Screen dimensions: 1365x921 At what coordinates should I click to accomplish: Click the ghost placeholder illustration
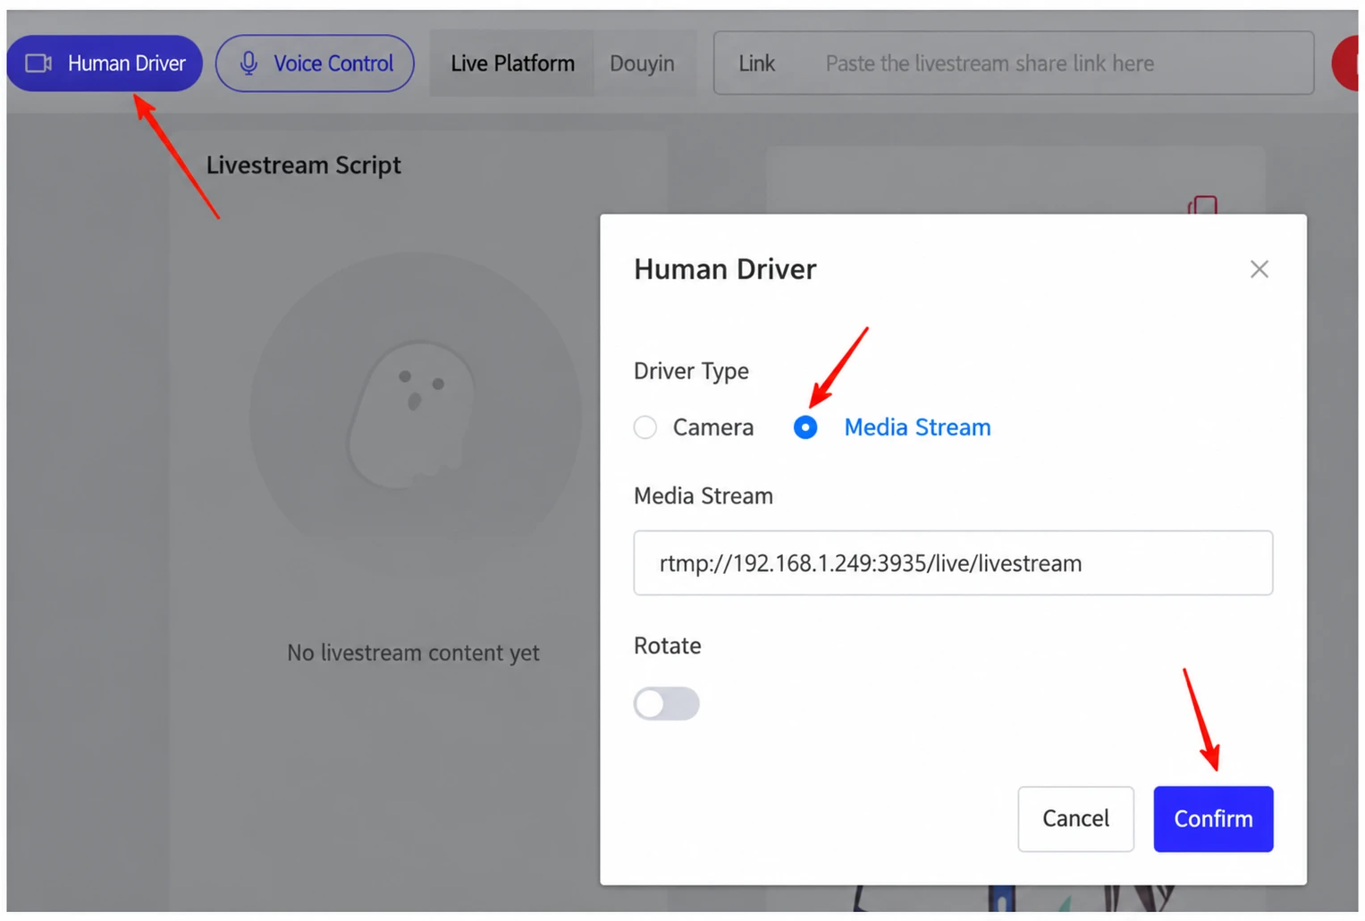[x=413, y=416]
